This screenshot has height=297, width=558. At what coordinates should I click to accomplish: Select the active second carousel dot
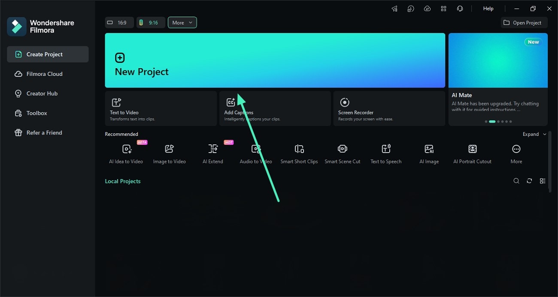point(492,122)
